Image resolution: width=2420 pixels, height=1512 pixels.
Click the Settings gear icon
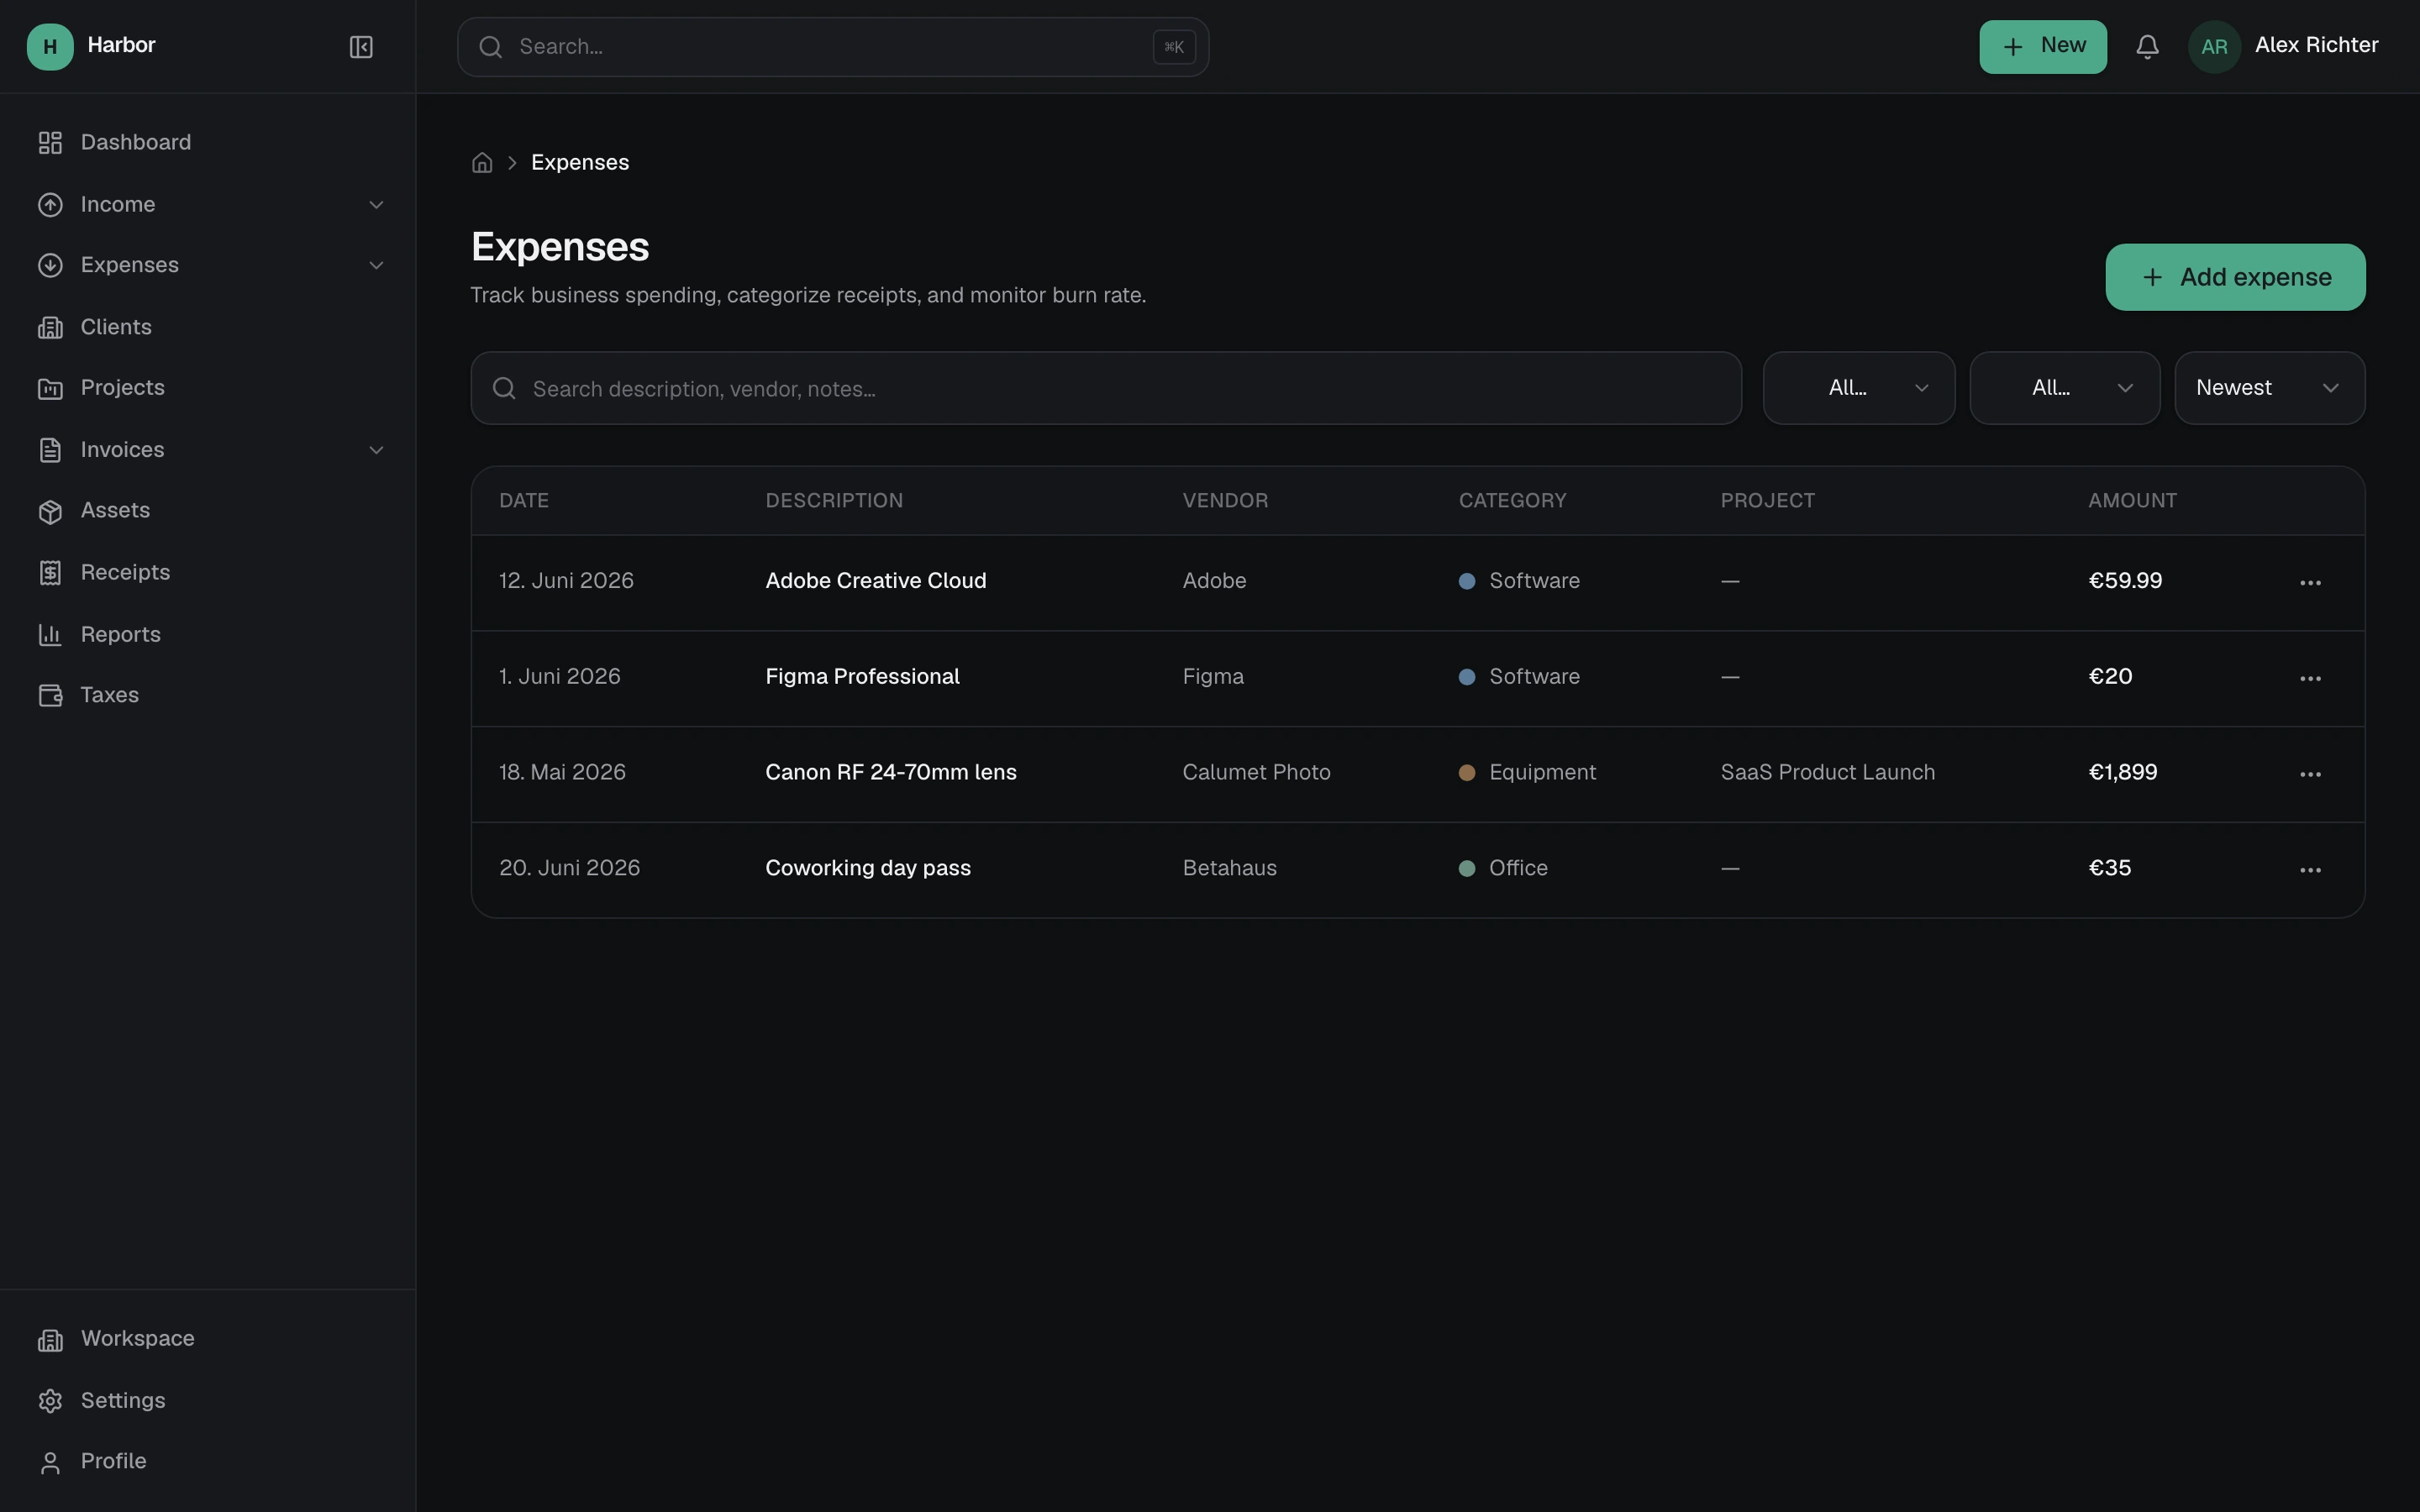(x=50, y=1402)
